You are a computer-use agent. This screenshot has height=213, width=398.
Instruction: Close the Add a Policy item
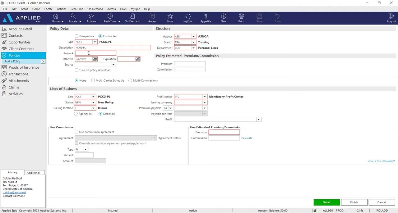click(x=43, y=61)
